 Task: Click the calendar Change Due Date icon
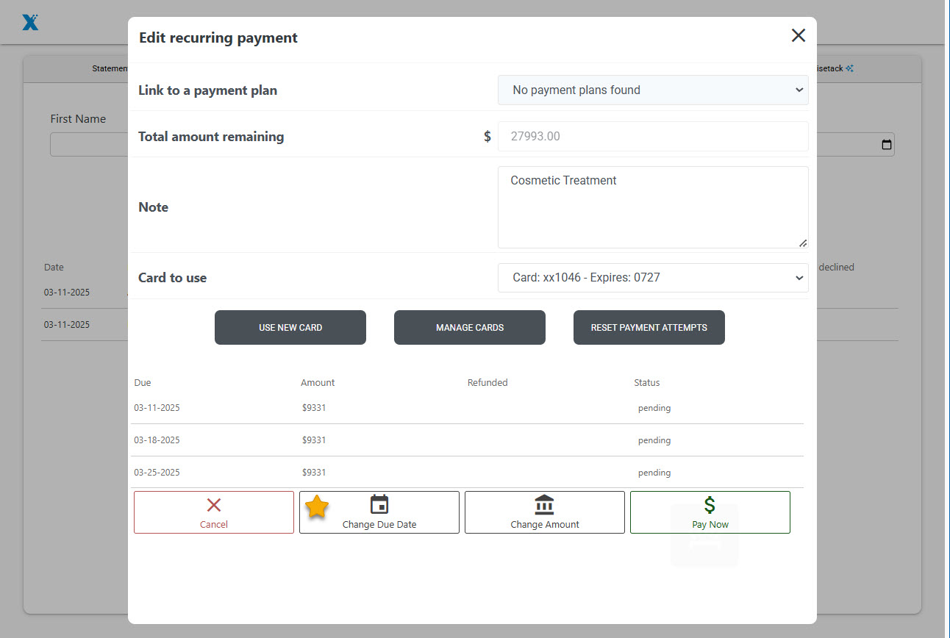(x=379, y=504)
